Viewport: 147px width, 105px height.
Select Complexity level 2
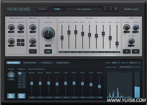point(23,41)
